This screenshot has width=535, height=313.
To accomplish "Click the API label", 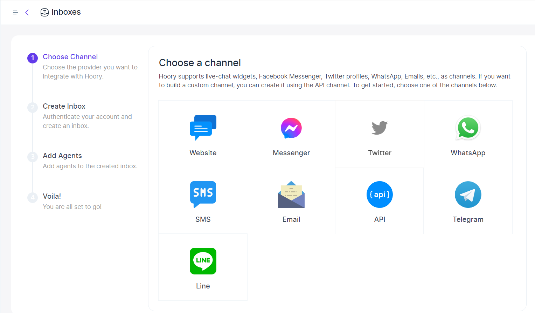I will 380,219.
